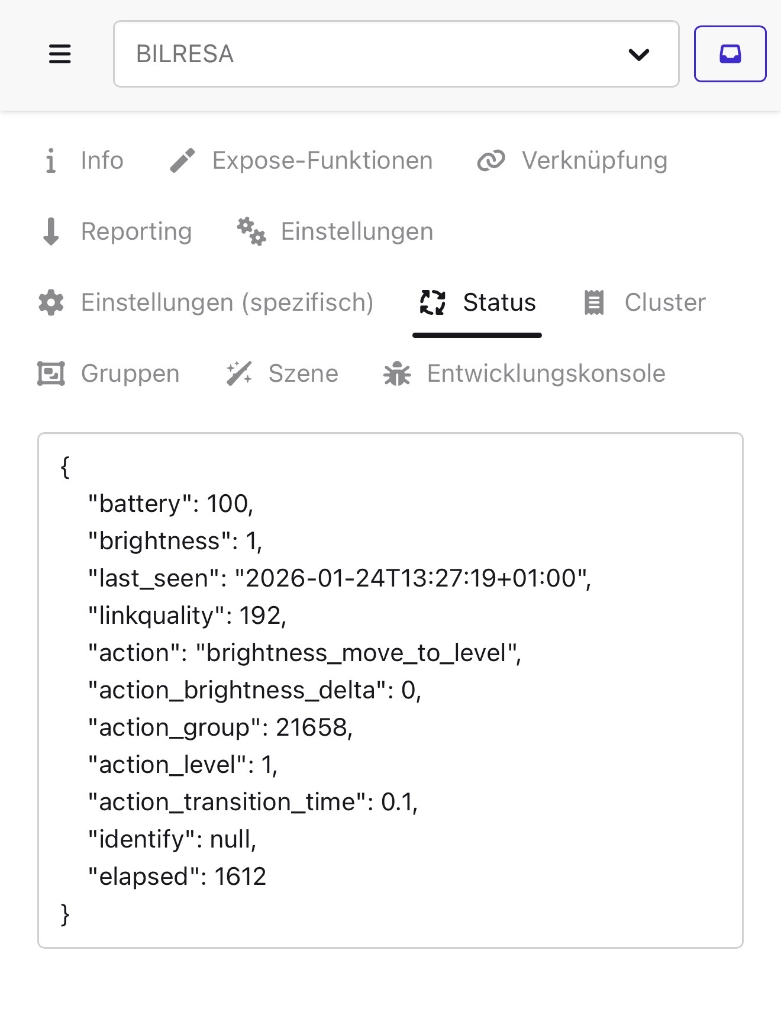Click the dropdown chevron arrow
The image size is (781, 1018).
(x=639, y=54)
